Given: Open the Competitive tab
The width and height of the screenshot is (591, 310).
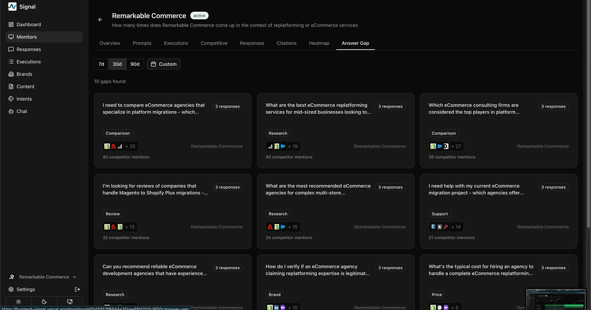Looking at the screenshot, I should 214,43.
